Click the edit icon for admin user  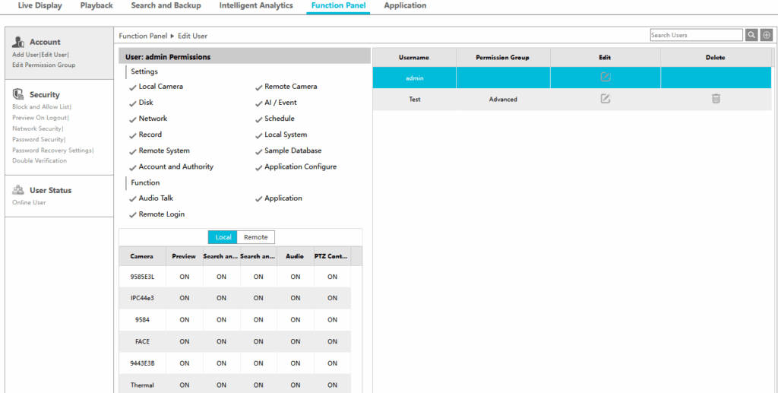(x=605, y=78)
